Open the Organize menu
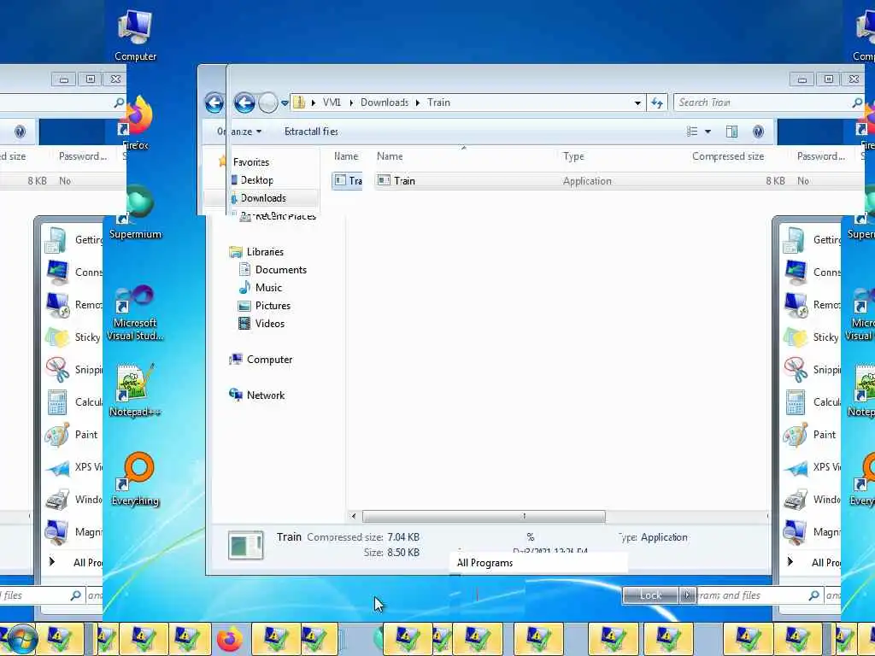Screen dimensions: 875x656 (x=239, y=132)
